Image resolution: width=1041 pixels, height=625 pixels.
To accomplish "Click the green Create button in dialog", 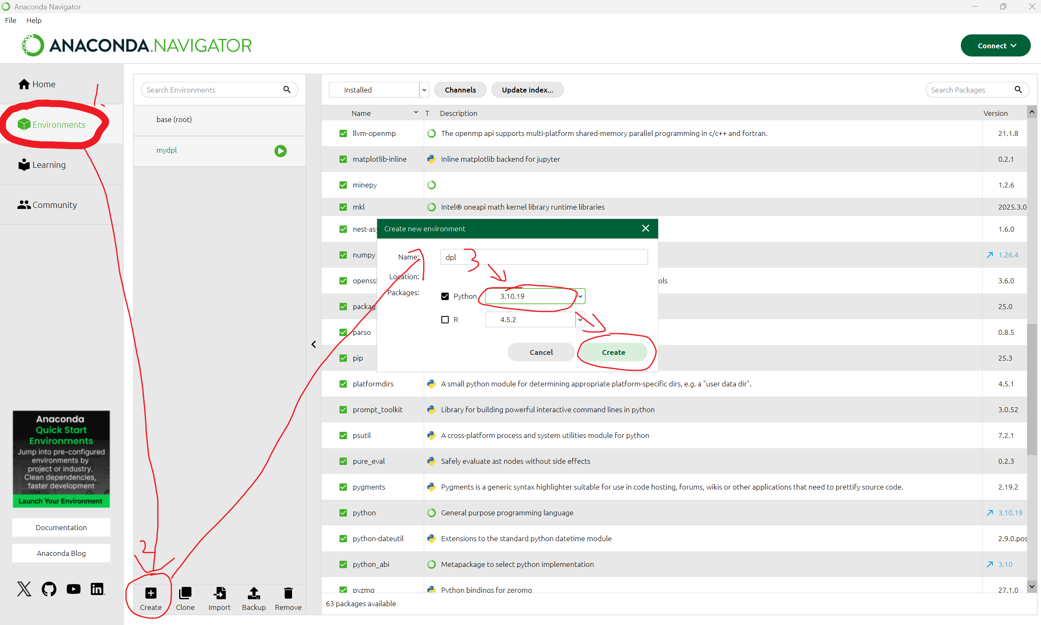I will pyautogui.click(x=613, y=352).
